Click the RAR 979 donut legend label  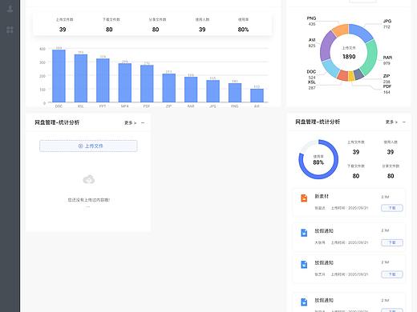pos(387,60)
